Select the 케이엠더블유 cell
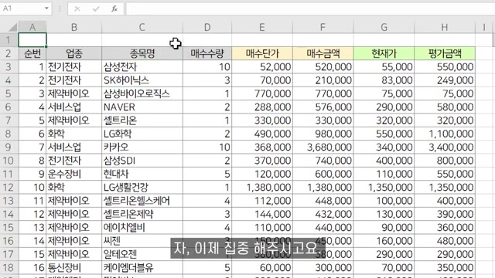 coord(142,268)
